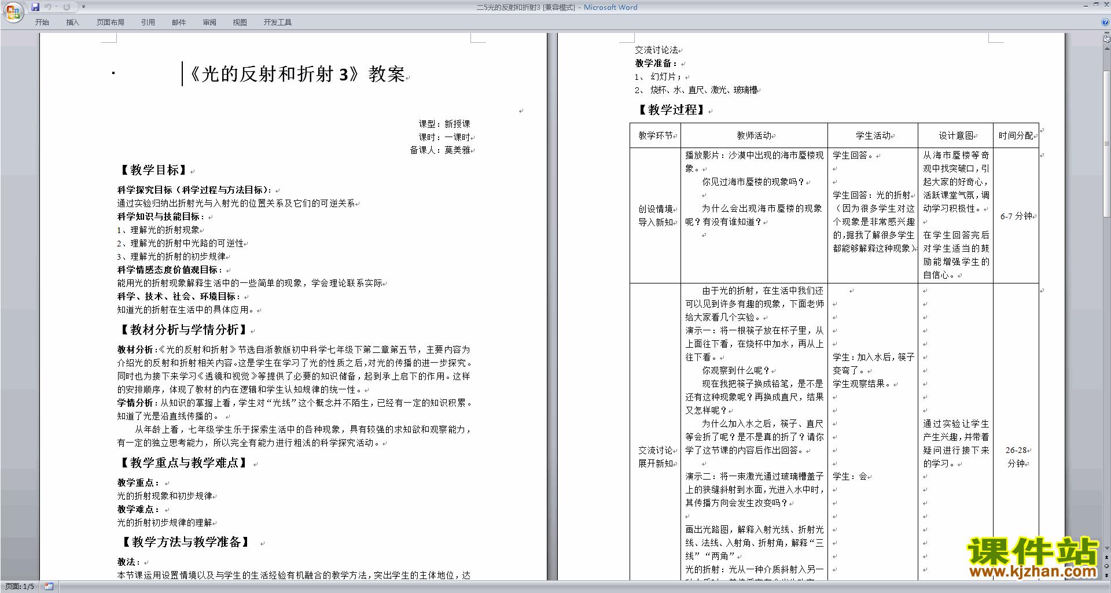Click the 时间分配 table header cell
The width and height of the screenshot is (1111, 593).
pyautogui.click(x=1016, y=135)
